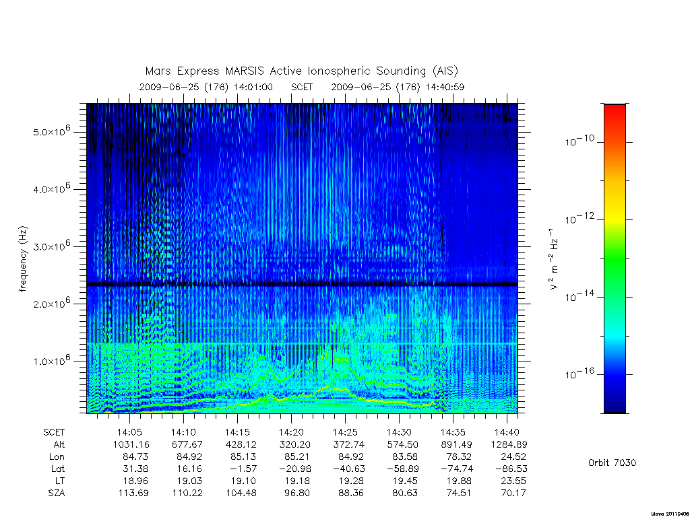Click the 'SCET' row header under the plot
Screen dimensions: 690x517
point(54,433)
